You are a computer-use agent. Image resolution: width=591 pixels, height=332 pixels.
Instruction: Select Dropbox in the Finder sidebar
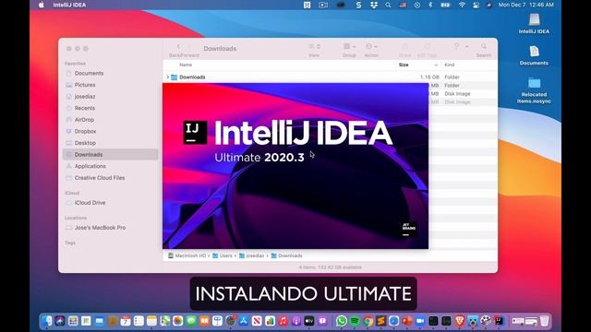coord(110,131)
